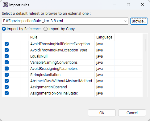Uncheck the EqualsNull rule checkbox

(x=6, y=56)
